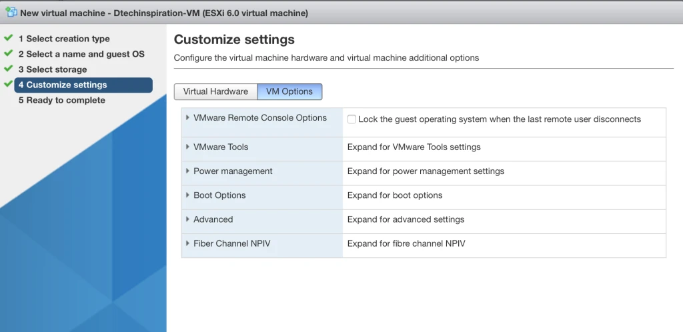Click 'Expand for boot options' text
Screen dimensions: 683x332
click(395, 195)
